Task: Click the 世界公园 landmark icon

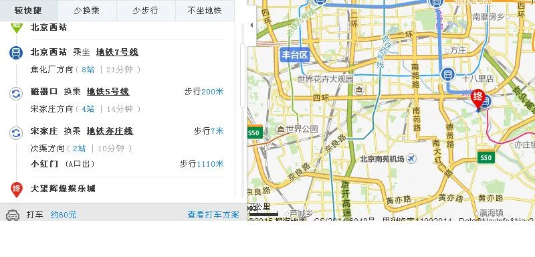Action: tap(281, 128)
